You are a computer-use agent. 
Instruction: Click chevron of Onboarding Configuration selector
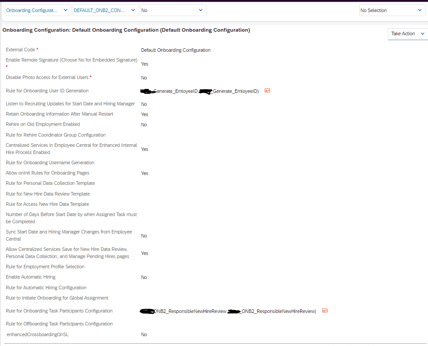[x=65, y=10]
